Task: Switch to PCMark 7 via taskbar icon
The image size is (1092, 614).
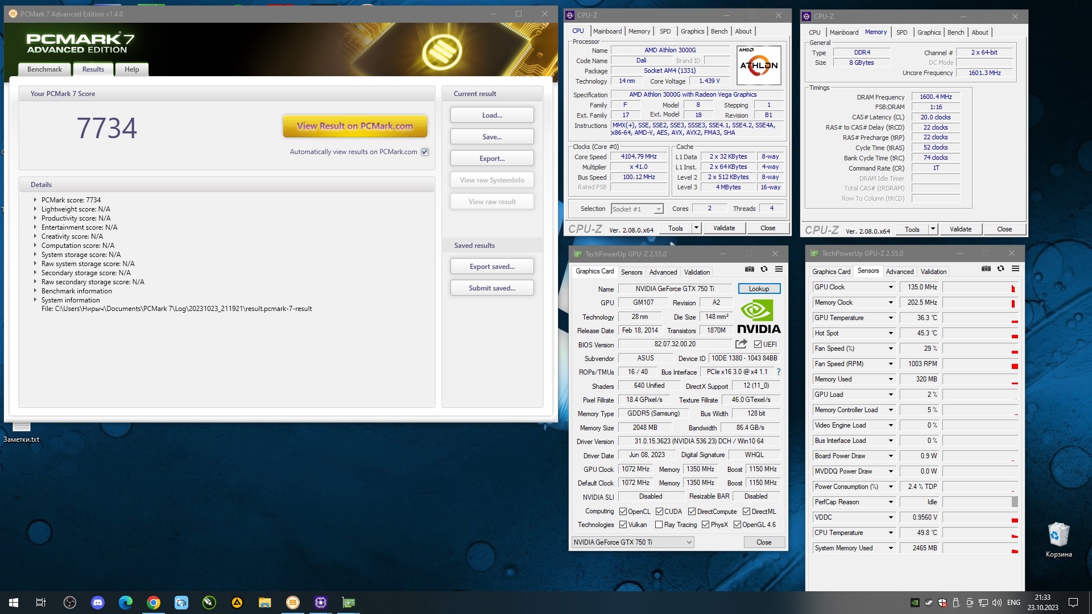Action: tap(293, 603)
